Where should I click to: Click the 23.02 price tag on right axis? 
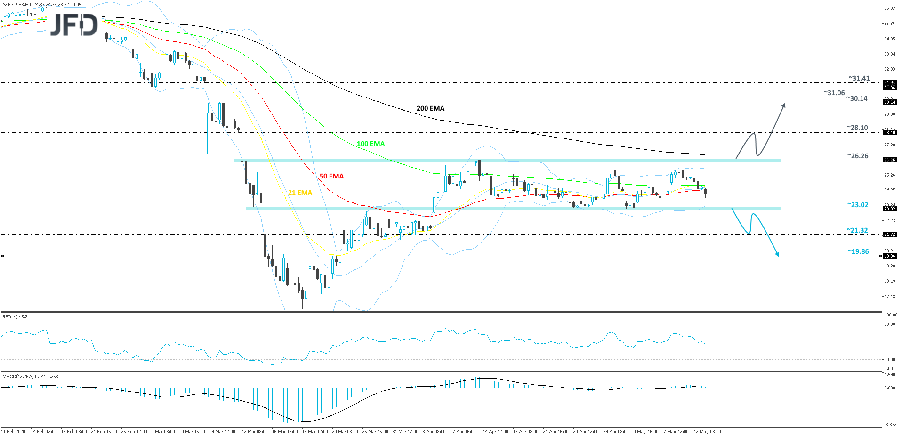click(889, 209)
